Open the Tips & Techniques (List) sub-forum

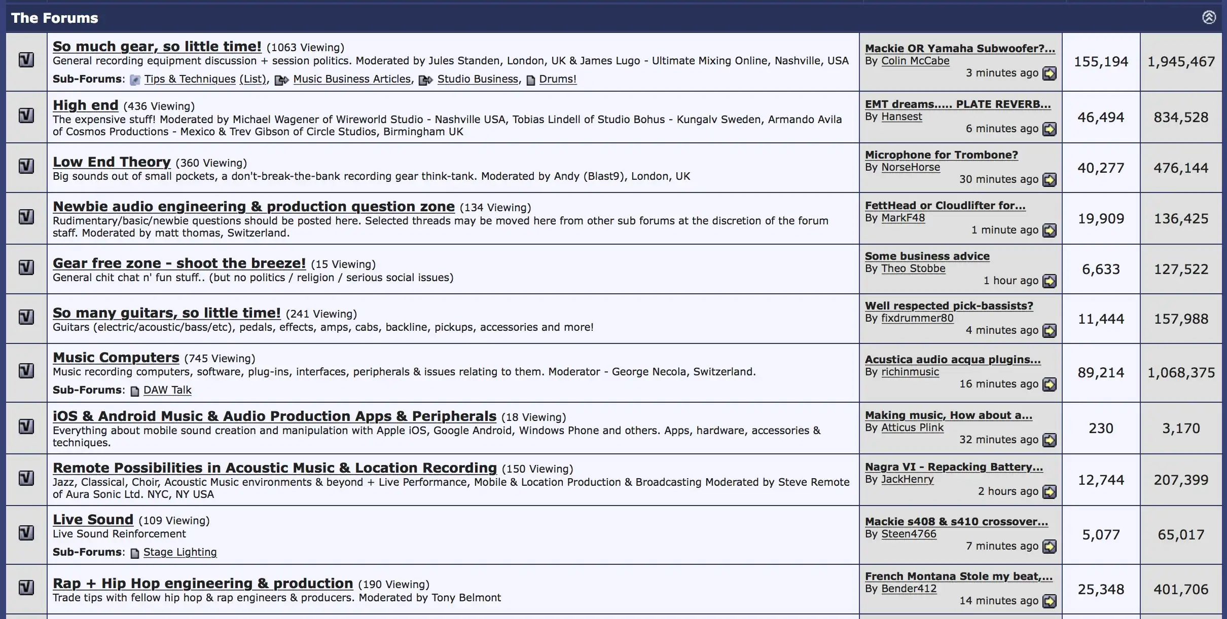click(205, 79)
